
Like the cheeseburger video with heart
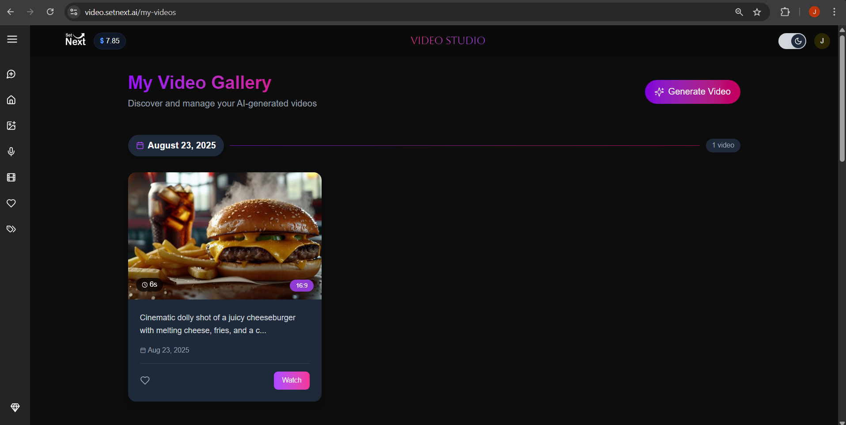pos(145,380)
